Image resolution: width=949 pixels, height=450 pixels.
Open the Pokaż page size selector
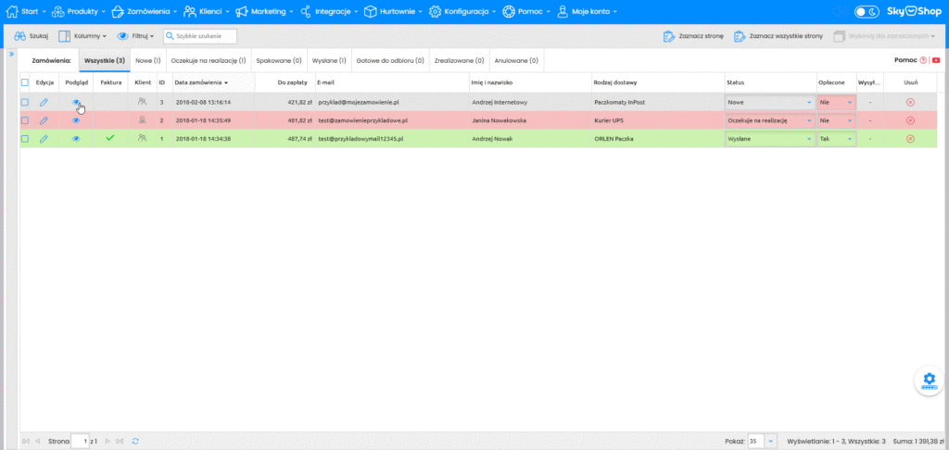[763, 442]
